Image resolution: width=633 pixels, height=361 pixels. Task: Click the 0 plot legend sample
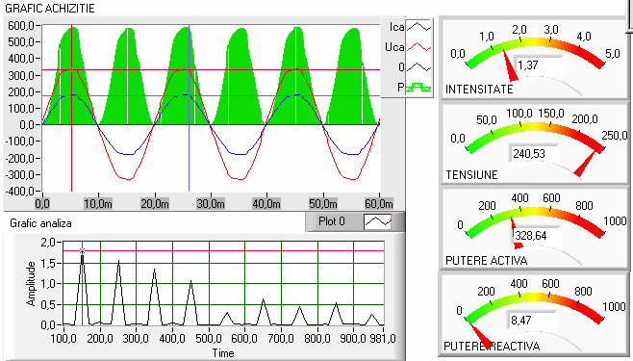[x=418, y=67]
